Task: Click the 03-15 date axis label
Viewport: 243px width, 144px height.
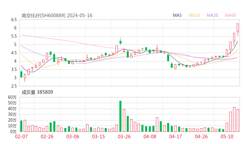Action: point(99,136)
